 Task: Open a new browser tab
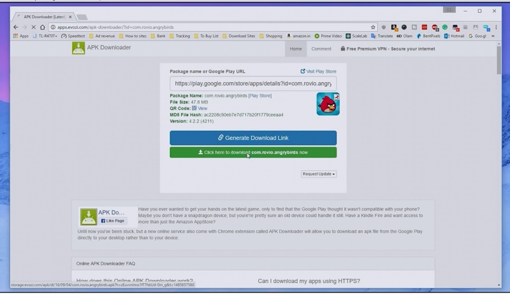coord(82,17)
